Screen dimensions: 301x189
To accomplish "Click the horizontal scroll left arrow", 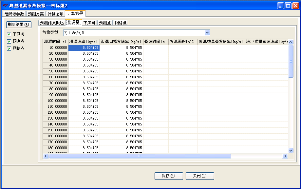I will point(46,156).
